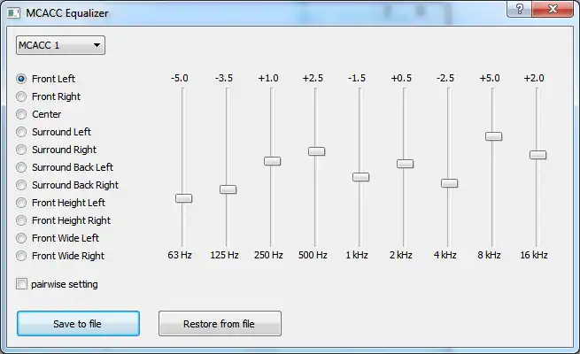Pick the Surround Back Left radio button
Viewport: 580px width, 354px height.
(21, 167)
